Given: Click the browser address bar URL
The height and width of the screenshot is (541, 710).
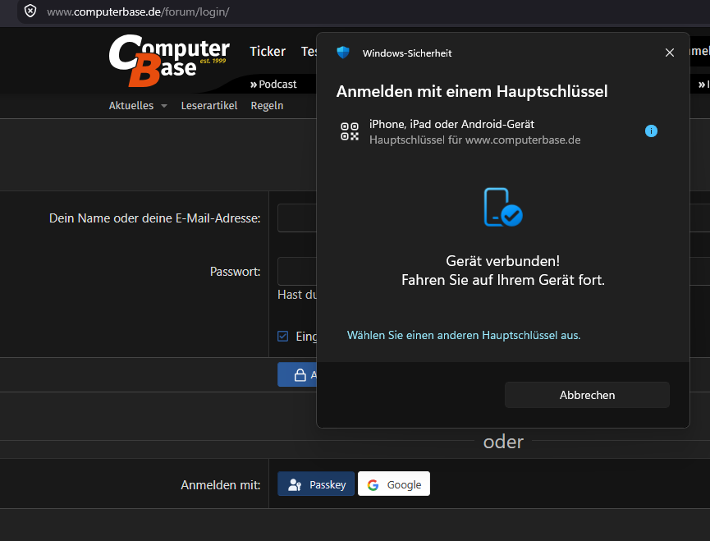Looking at the screenshot, I should 138,11.
